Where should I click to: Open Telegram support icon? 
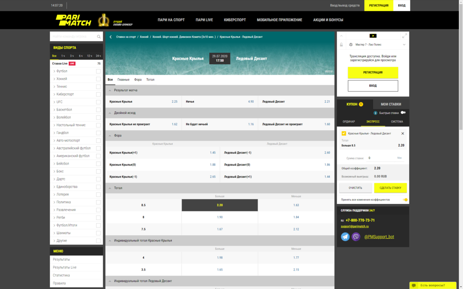pos(345,236)
